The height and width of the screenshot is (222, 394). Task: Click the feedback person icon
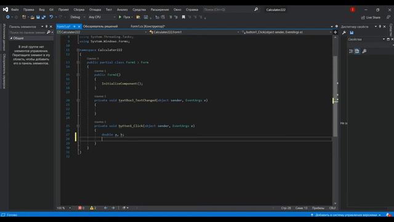[388, 17]
